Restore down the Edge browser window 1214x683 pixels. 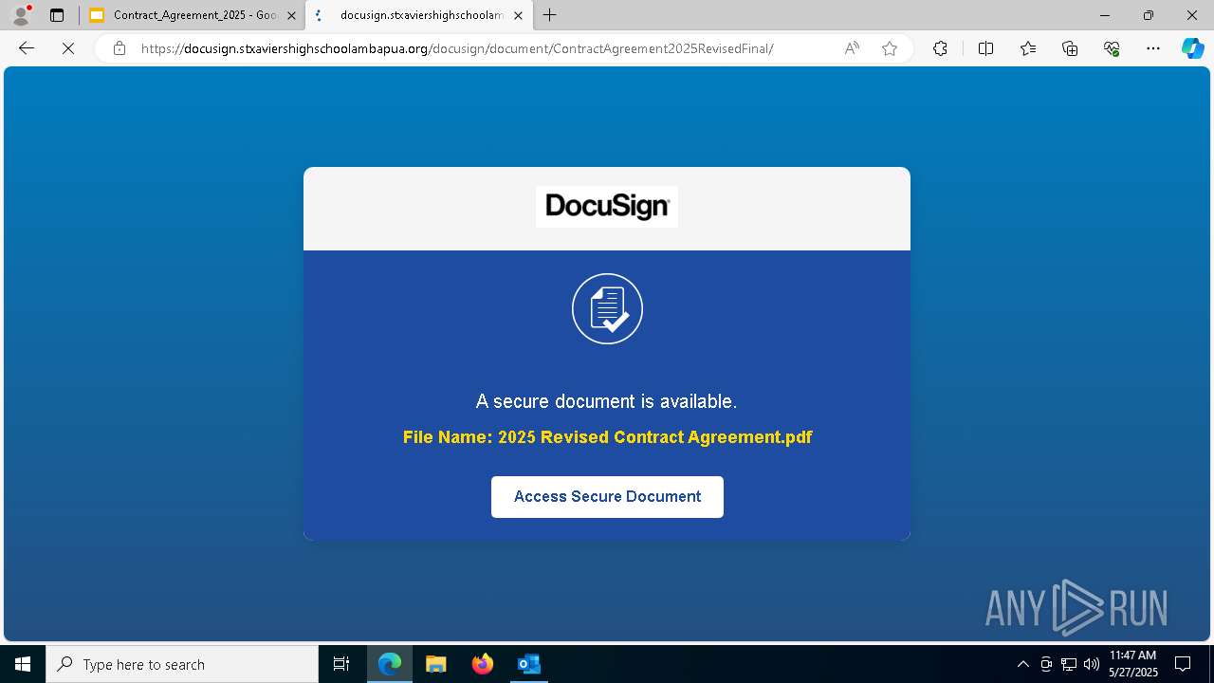[1149, 15]
